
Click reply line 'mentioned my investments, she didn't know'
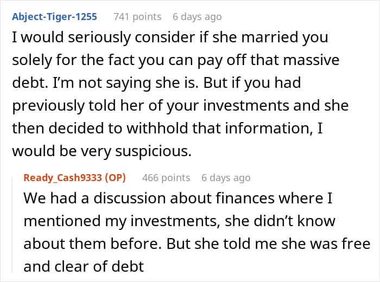(179, 221)
